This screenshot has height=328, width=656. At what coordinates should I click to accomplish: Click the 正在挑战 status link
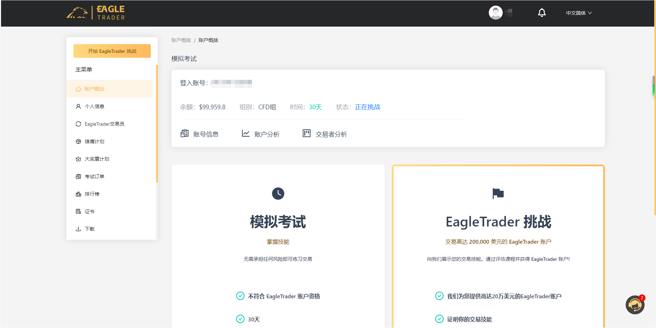pos(367,107)
